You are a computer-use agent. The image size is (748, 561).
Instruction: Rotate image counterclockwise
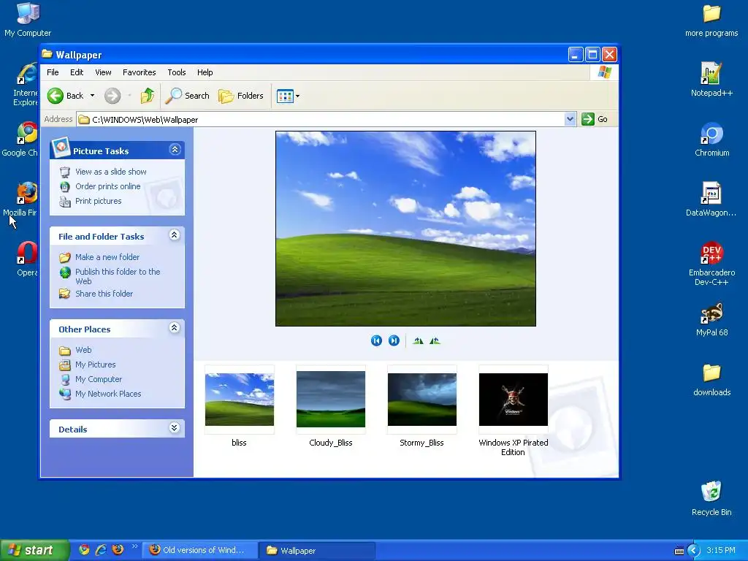click(x=435, y=340)
